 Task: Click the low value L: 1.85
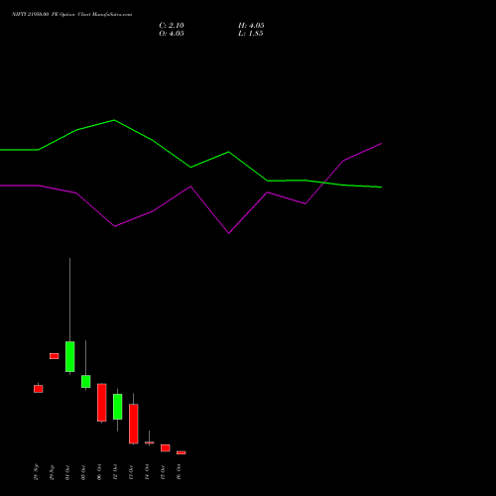[251, 34]
